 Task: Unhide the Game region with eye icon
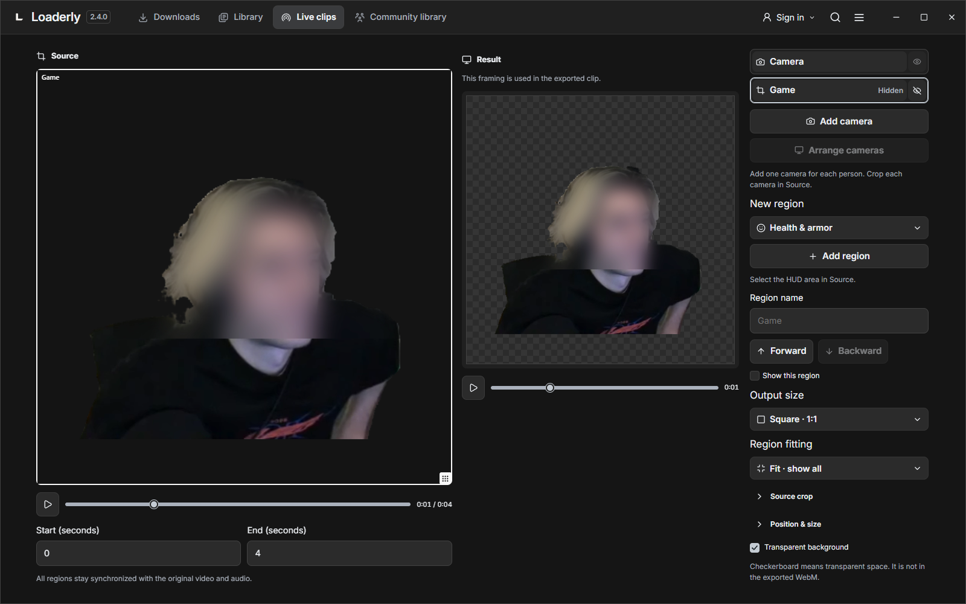coord(917,91)
